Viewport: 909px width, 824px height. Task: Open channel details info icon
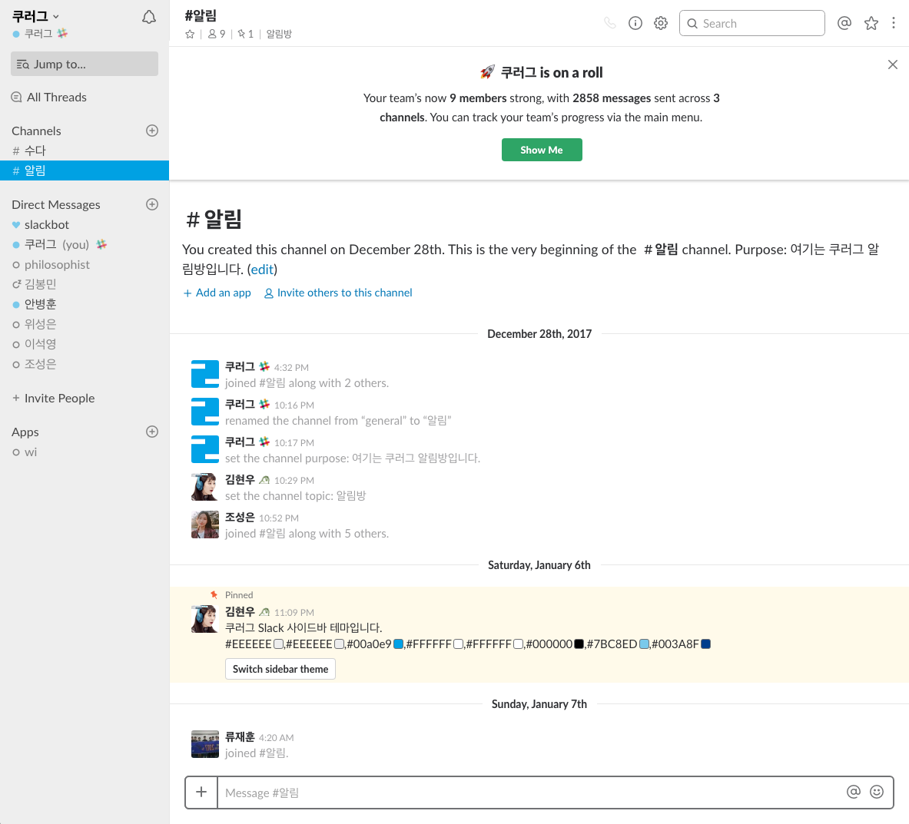pyautogui.click(x=635, y=23)
